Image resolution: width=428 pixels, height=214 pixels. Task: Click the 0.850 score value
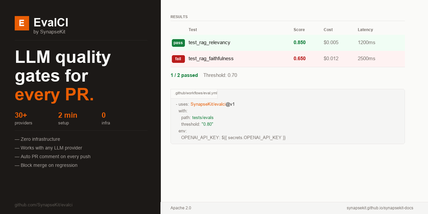(x=300, y=42)
